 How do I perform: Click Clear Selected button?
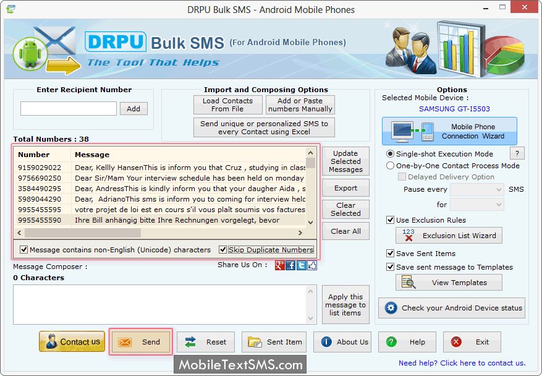click(x=345, y=209)
